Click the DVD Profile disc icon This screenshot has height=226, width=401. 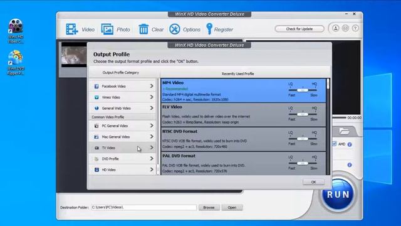pos(96,159)
